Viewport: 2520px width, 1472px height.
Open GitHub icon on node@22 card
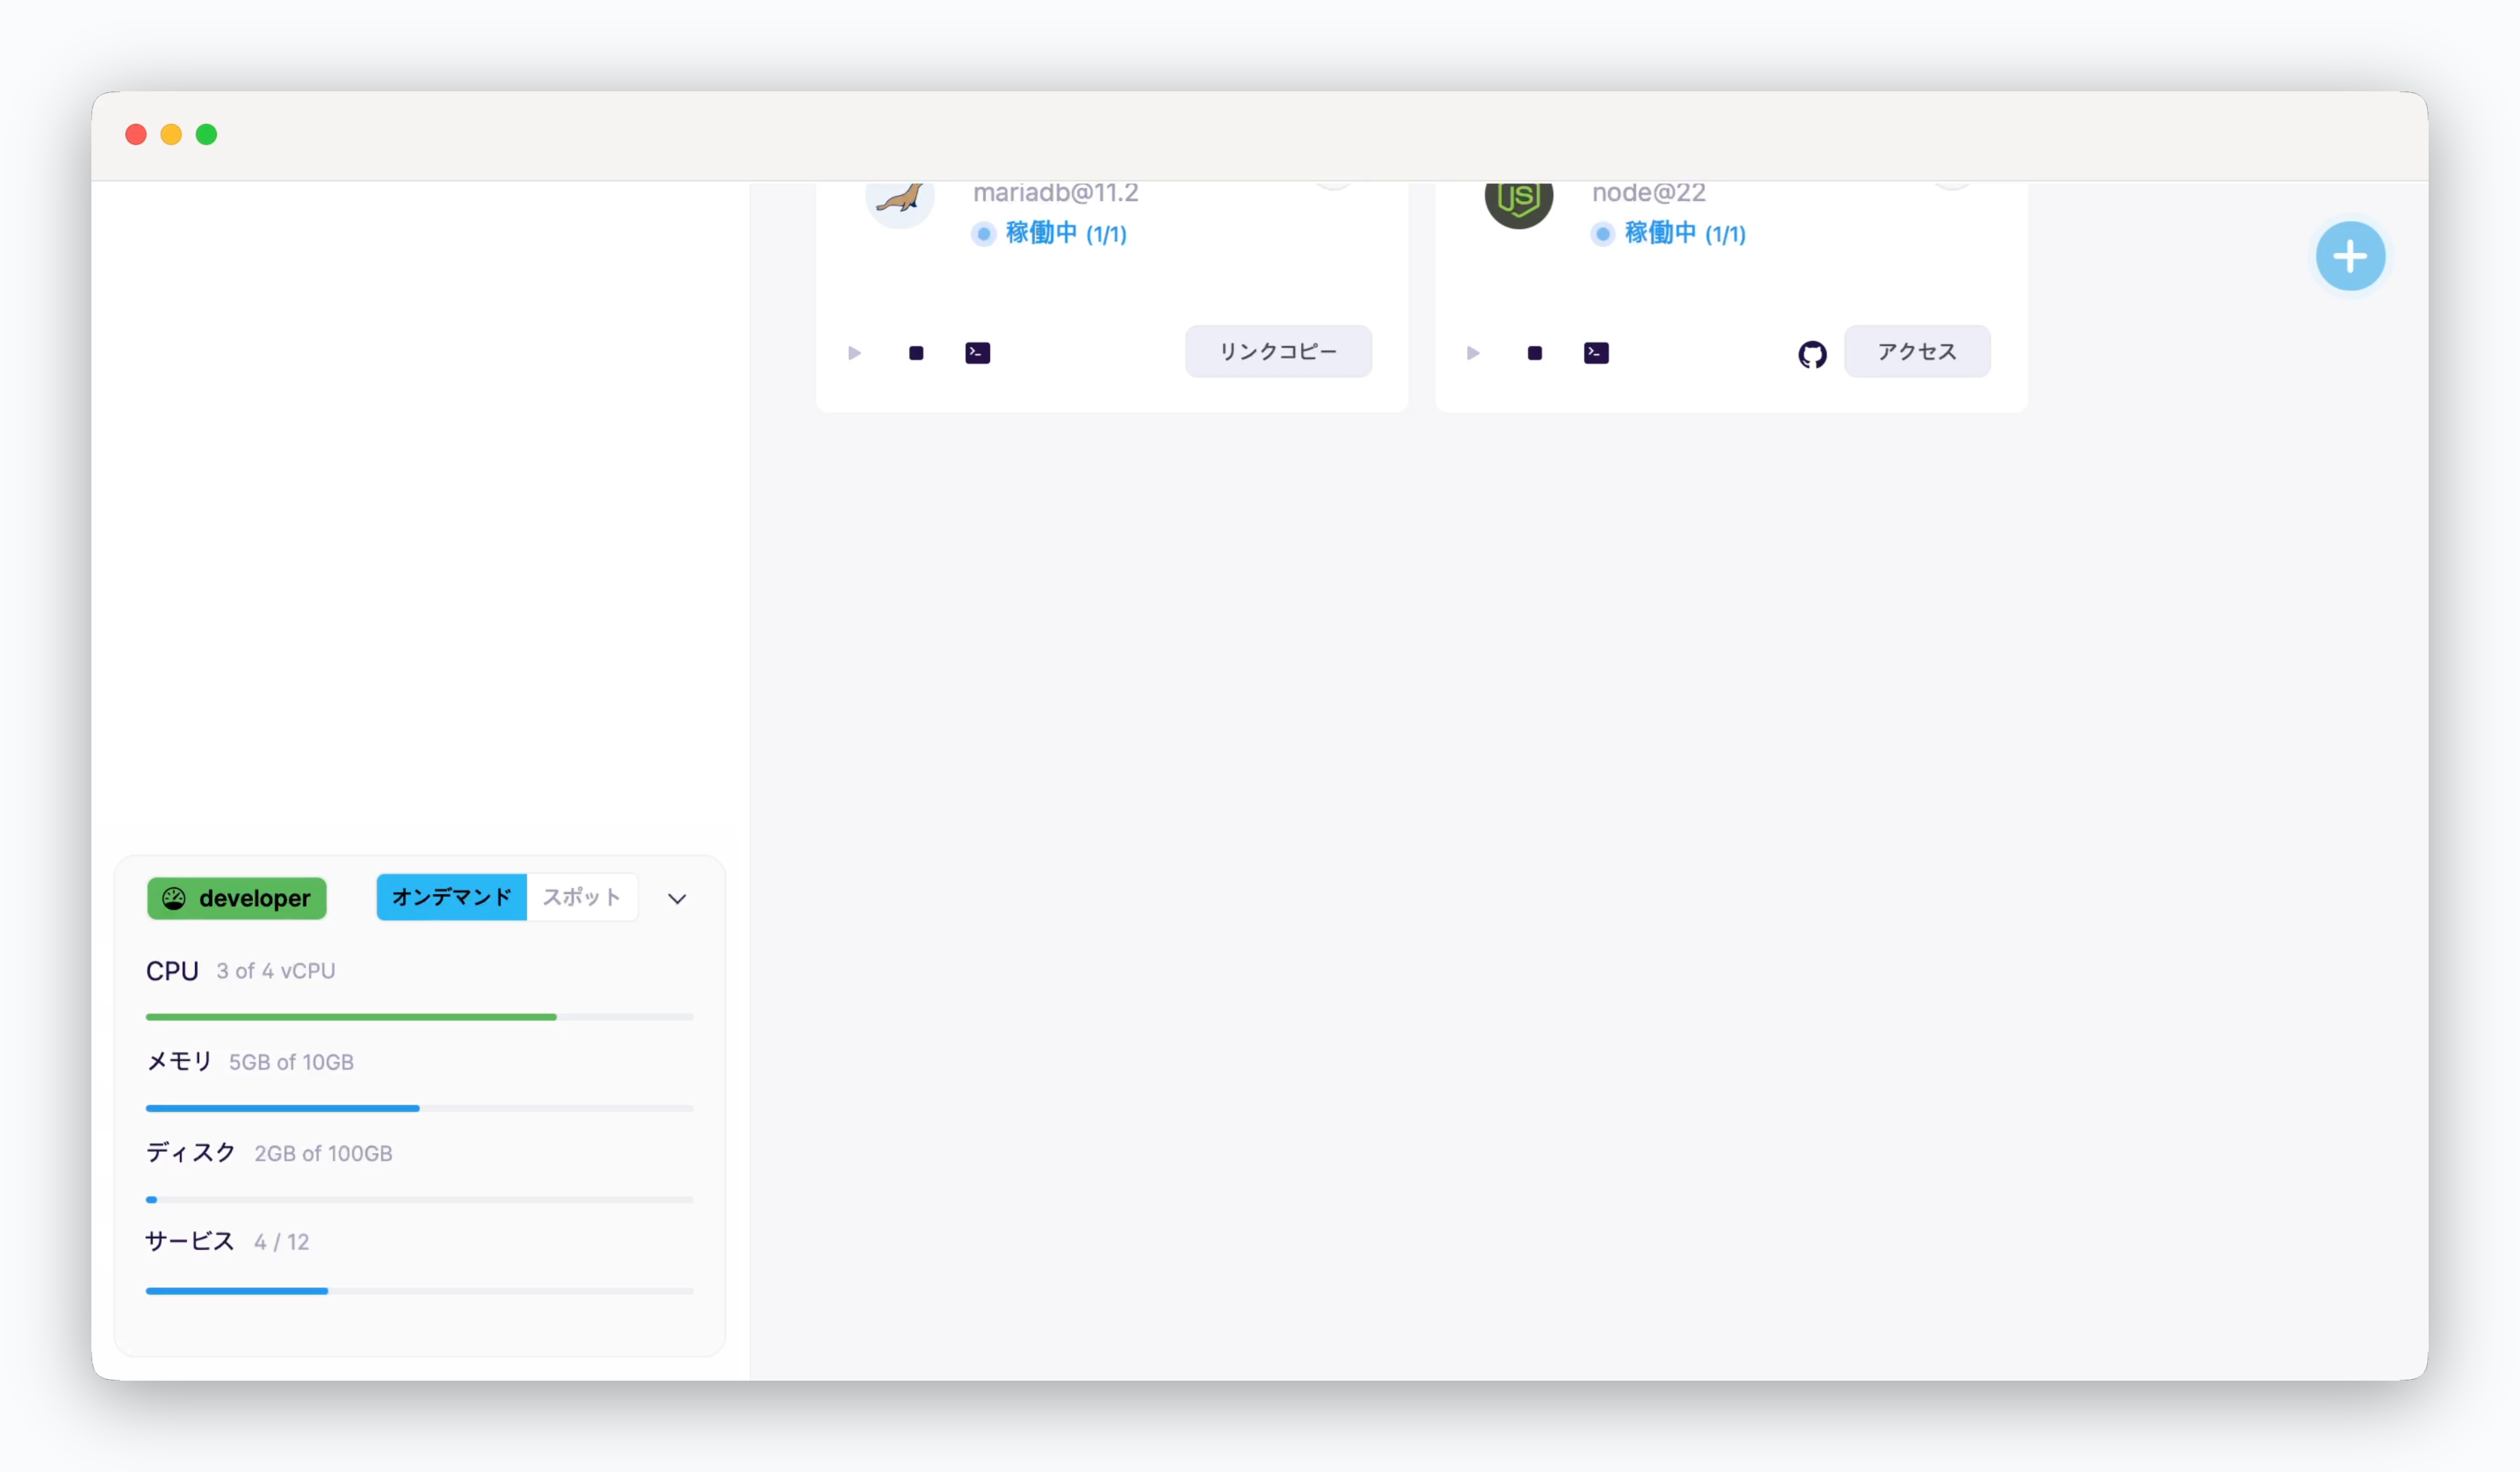coord(1812,354)
